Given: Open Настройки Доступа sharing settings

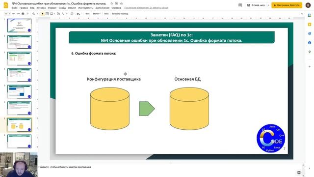Looking at the screenshot, I should [x=287, y=5].
